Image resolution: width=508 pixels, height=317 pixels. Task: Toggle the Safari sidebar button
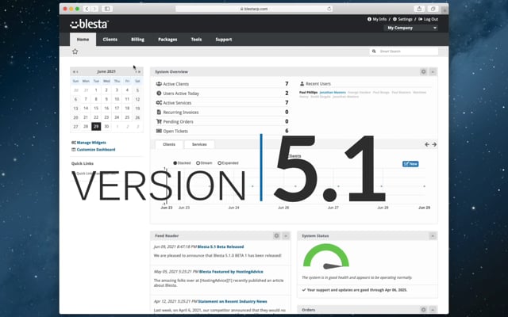[107, 9]
